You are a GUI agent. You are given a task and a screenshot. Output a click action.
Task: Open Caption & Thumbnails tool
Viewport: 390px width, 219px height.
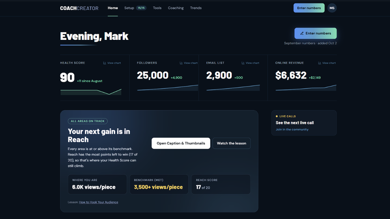[x=181, y=143]
